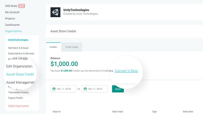
Task: Open Add Seats in sidebar
Action: 11,6
